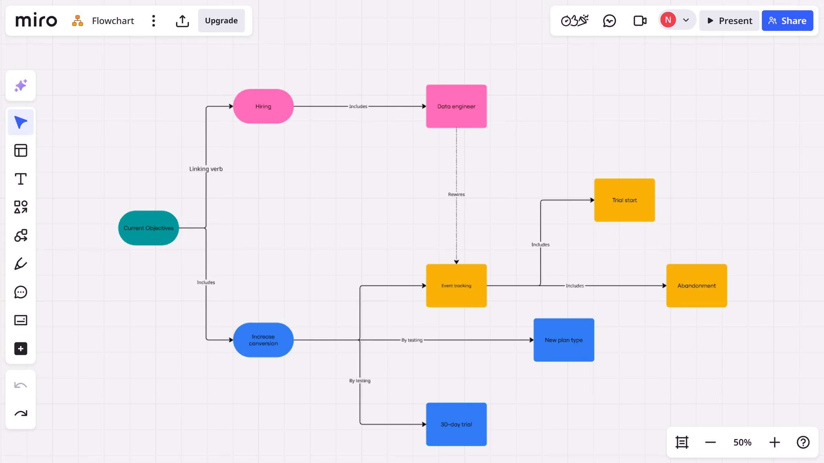The height and width of the screenshot is (463, 824).
Task: Select the Pen drawing tool
Action: point(21,264)
